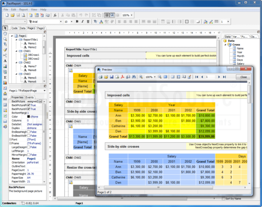This screenshot has height=207, width=262.
Task: Go to last page in Preview
Action: 224,77
